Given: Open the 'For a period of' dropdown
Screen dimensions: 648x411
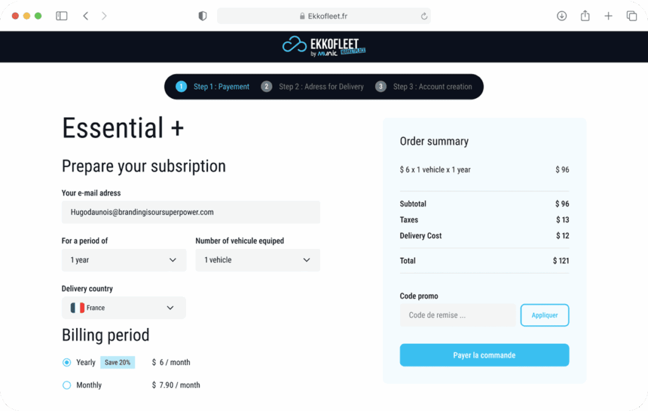Looking at the screenshot, I should pyautogui.click(x=124, y=260).
